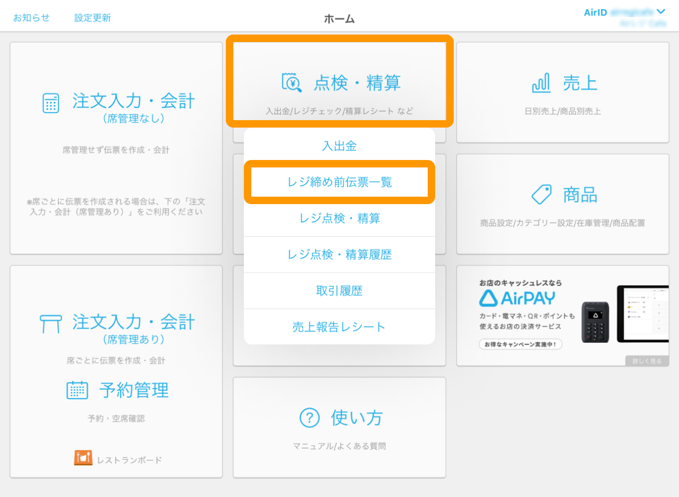This screenshot has width=679, height=497.
Task: Click the 点検・精算 tile title
Action: [x=358, y=82]
